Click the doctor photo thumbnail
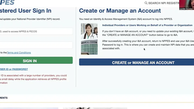The height and width of the screenshot is (109, 194). coord(89,31)
